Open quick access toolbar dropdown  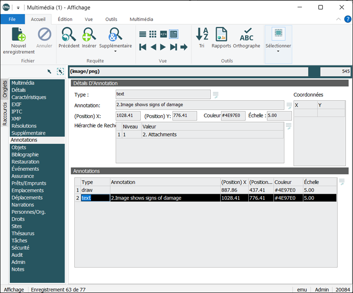18,8
